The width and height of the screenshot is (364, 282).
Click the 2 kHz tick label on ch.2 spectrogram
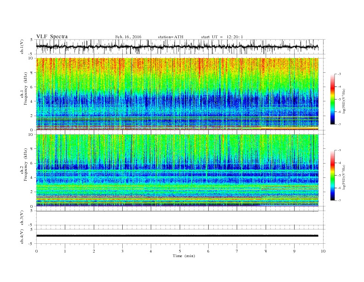coord(32,192)
